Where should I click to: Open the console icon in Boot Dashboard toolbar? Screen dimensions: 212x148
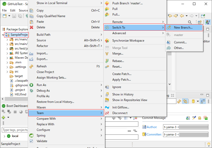(x=26, y=112)
